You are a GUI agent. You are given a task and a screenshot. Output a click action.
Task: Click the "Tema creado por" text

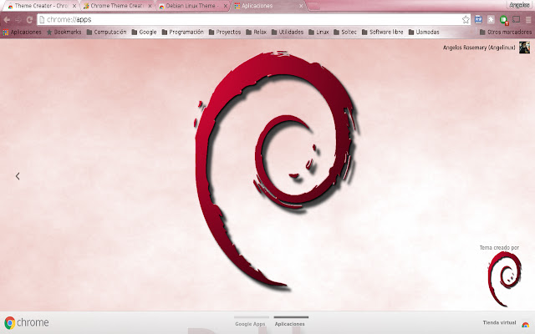[499, 248]
